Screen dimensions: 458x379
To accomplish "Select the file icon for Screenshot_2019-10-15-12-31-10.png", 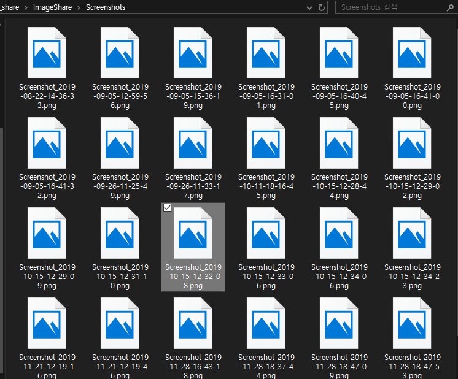I will (x=120, y=233).
